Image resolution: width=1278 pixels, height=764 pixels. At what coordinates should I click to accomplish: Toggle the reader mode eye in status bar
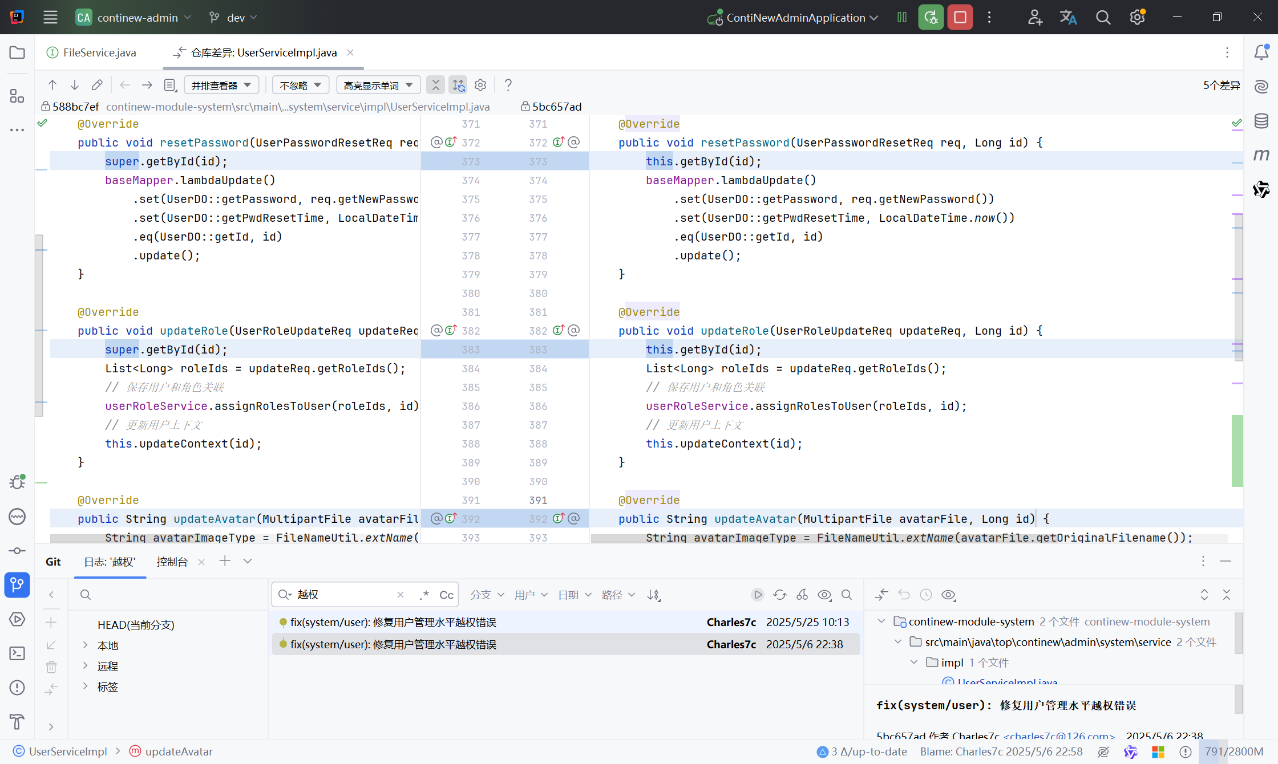pos(1103,752)
